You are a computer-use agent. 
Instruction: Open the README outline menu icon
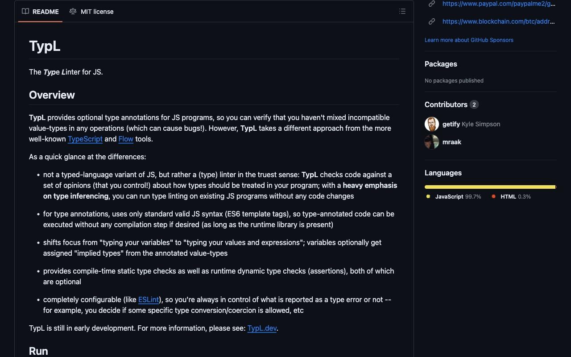tap(402, 12)
